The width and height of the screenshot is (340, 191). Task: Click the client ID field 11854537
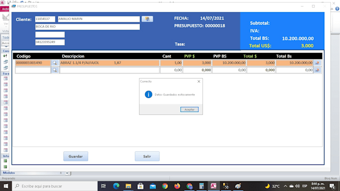pos(45,19)
